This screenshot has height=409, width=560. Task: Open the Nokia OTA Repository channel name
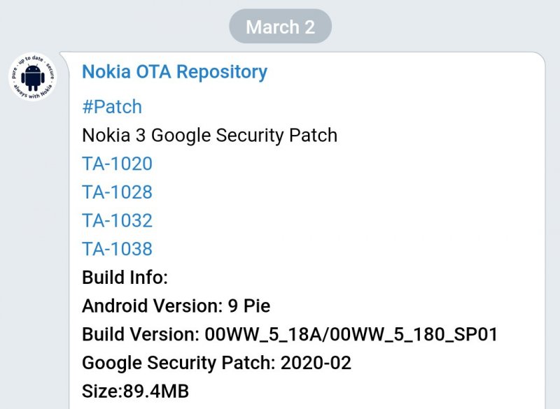(174, 71)
